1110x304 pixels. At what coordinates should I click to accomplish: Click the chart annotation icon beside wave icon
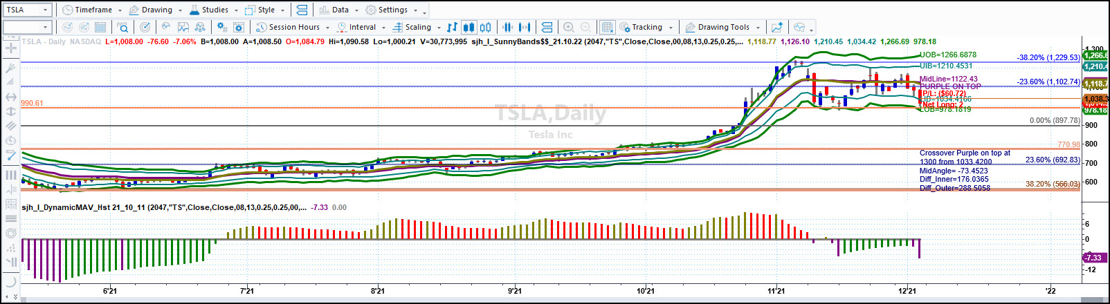[183, 27]
